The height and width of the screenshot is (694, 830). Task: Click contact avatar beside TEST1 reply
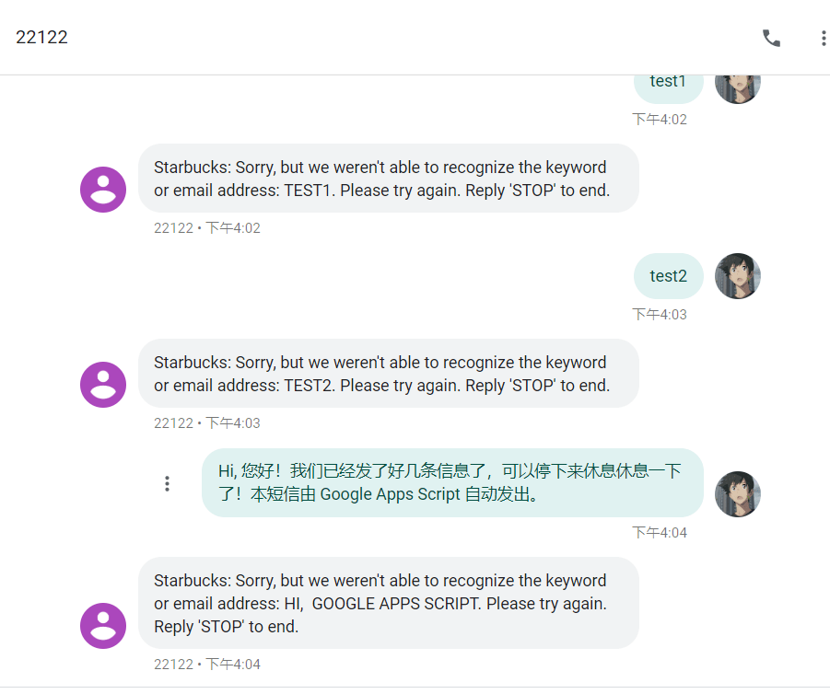tap(103, 190)
